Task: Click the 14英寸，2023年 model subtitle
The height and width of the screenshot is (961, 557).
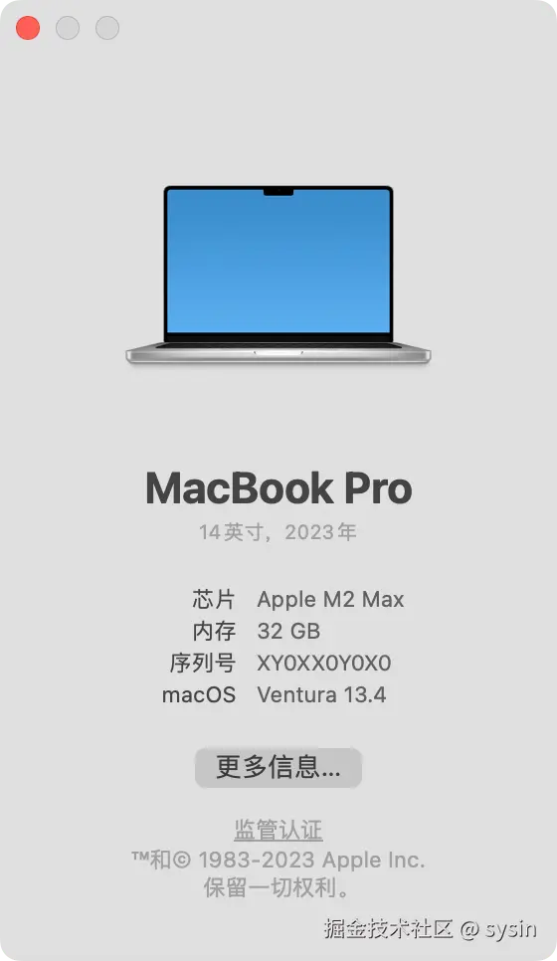Action: [x=278, y=532]
